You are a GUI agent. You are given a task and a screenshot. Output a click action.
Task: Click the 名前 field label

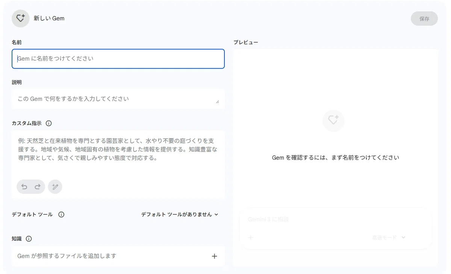(17, 43)
